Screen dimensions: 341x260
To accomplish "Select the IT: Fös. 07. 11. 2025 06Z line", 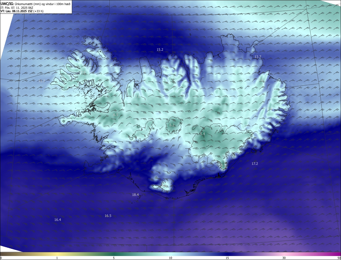I will click(x=17, y=7).
